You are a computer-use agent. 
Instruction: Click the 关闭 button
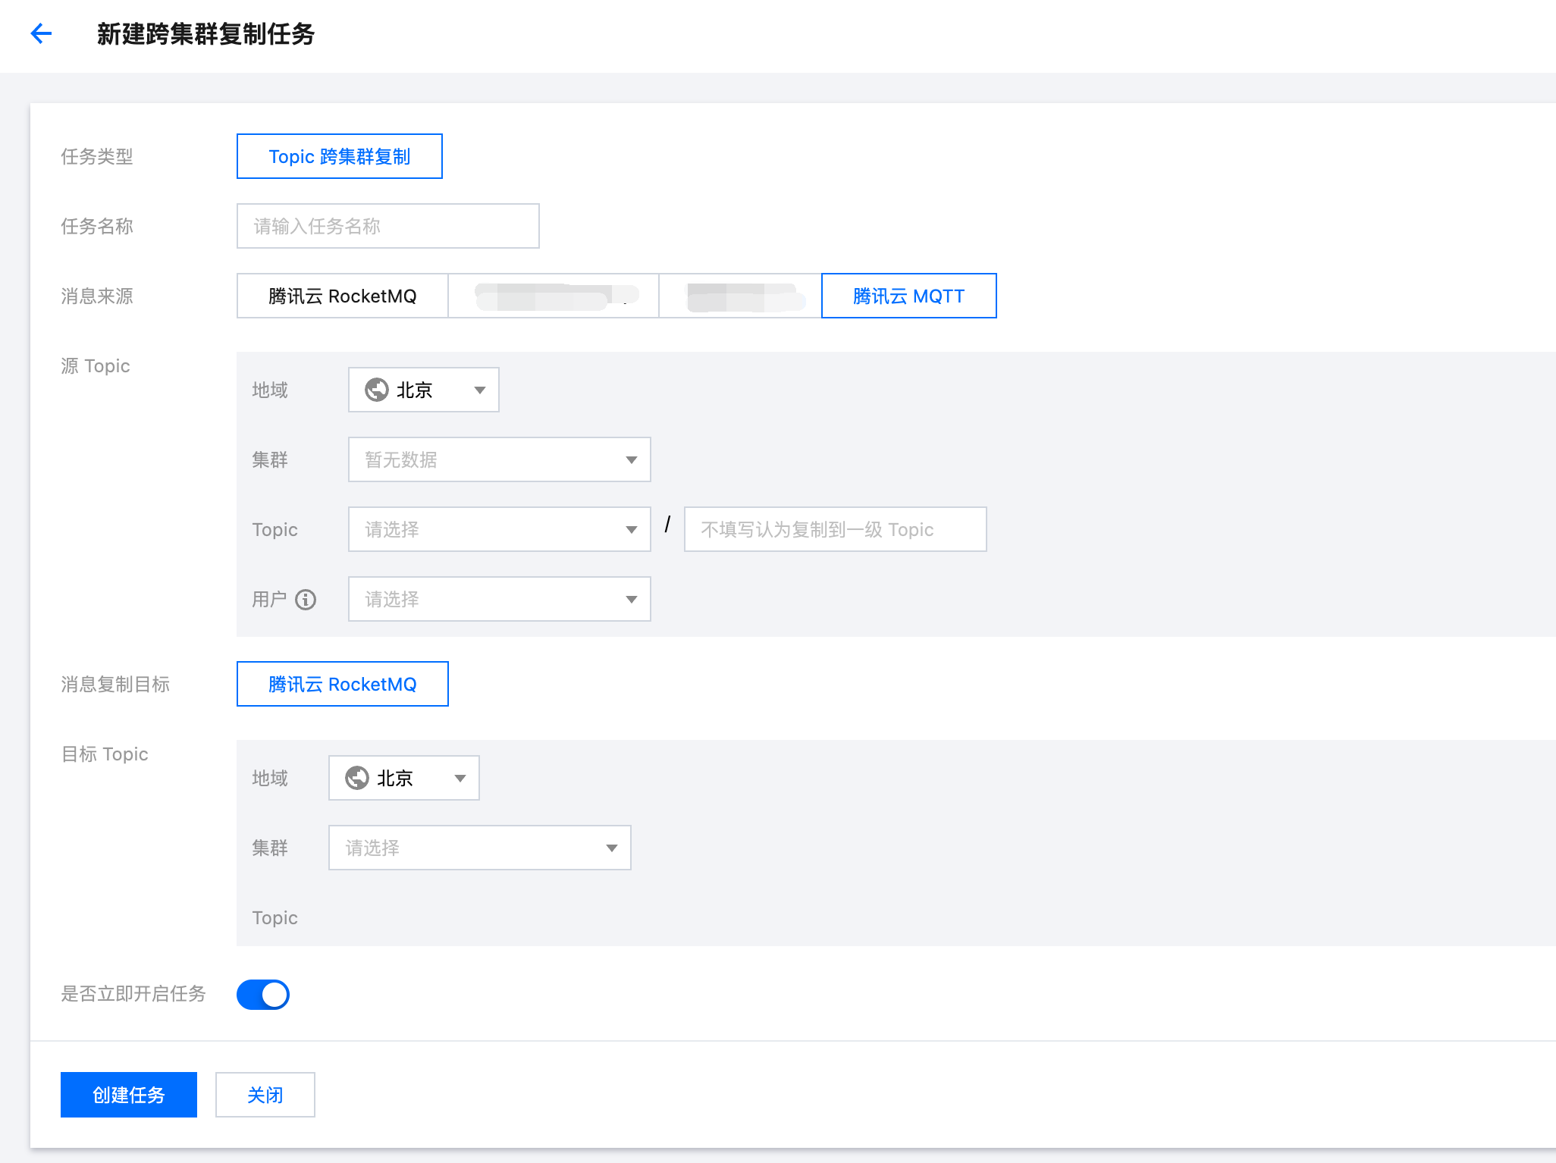(265, 1095)
